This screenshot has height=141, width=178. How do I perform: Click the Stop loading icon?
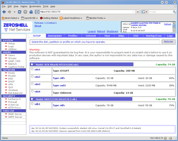coord(25,12)
